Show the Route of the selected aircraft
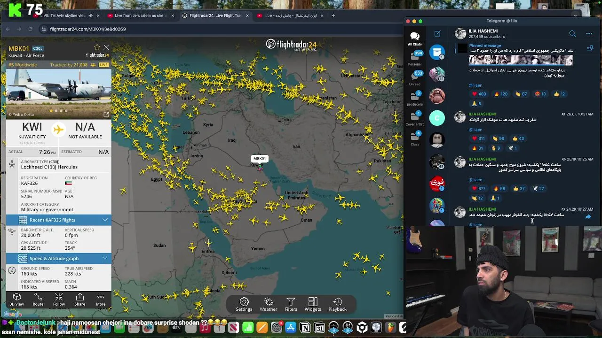 tap(38, 300)
